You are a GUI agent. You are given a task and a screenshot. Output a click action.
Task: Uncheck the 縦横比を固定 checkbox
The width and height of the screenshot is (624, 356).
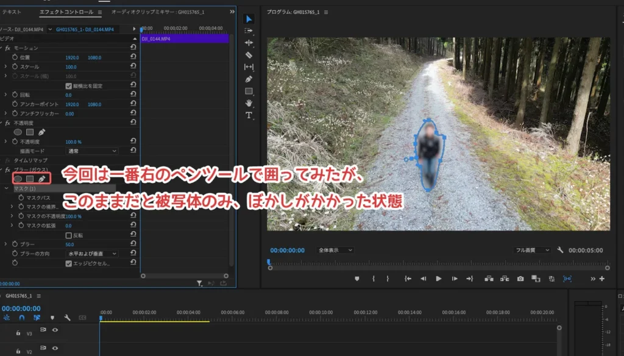[68, 86]
